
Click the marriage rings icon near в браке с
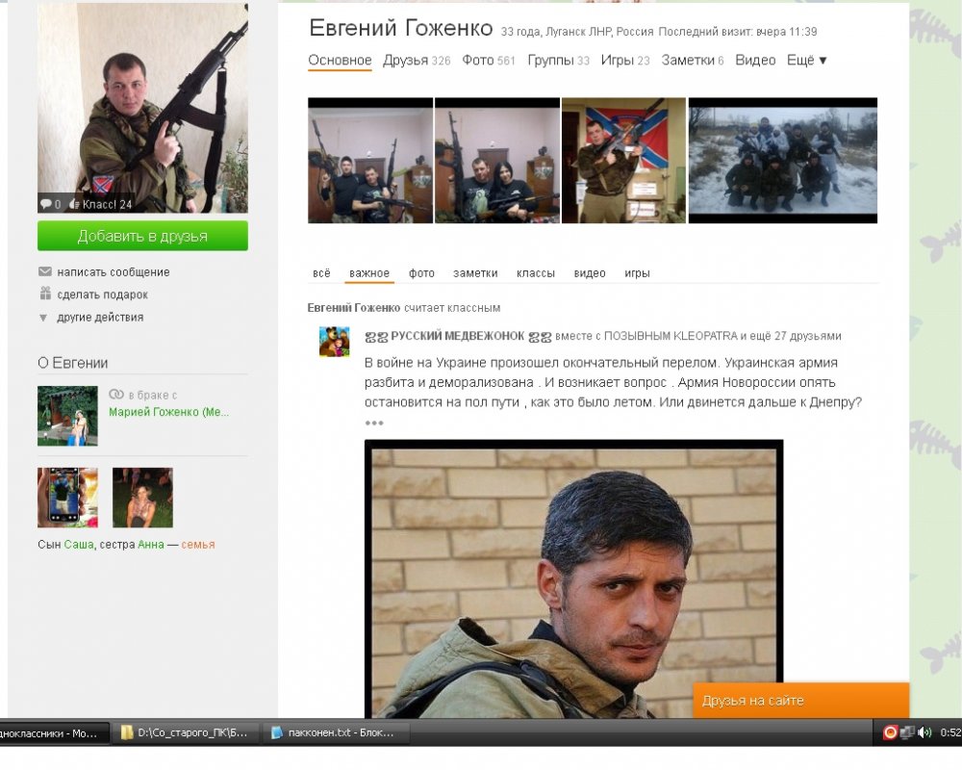tap(116, 395)
